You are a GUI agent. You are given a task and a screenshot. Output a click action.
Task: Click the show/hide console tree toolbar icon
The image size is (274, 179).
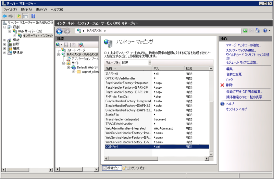tap(25, 16)
